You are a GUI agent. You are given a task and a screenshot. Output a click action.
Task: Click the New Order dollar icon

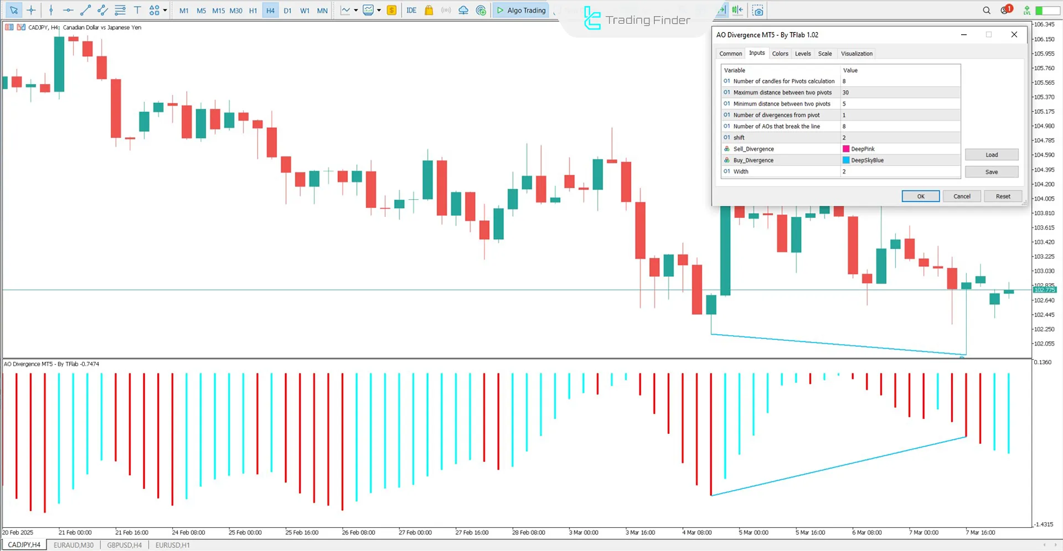pos(391,10)
